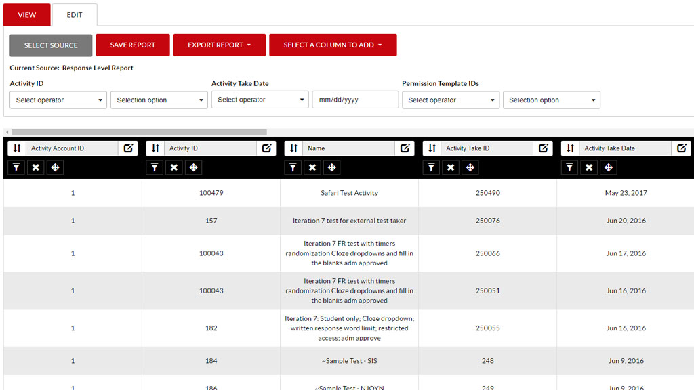The width and height of the screenshot is (694, 390).
Task: Edit the Activity ID column header
Action: 266,148
